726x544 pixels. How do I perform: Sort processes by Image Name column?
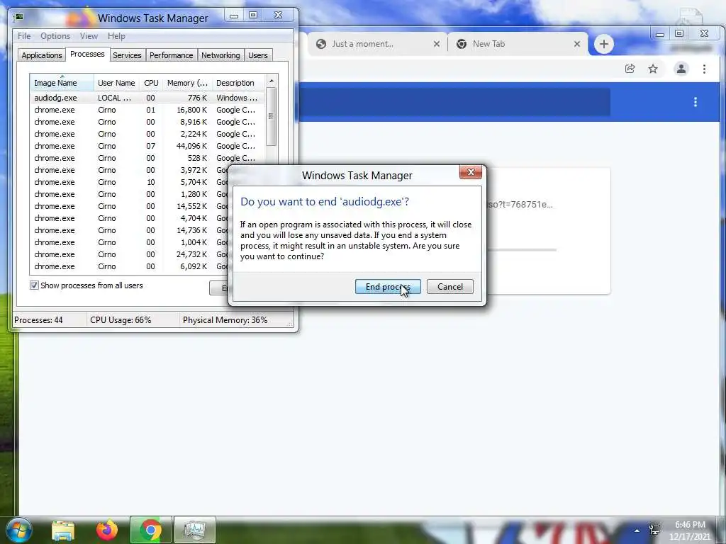[x=62, y=83]
